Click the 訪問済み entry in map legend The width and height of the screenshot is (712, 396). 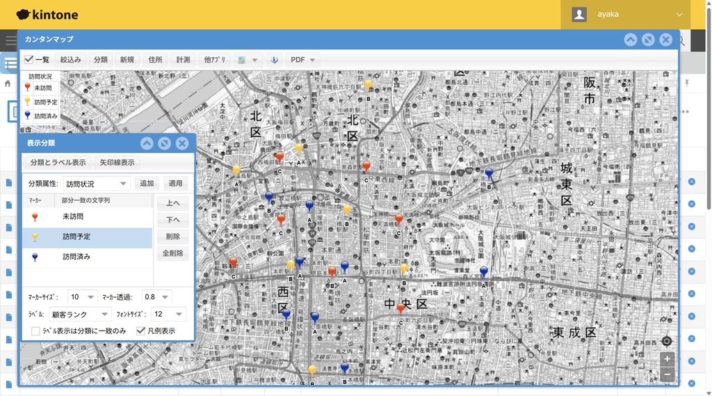(x=40, y=116)
